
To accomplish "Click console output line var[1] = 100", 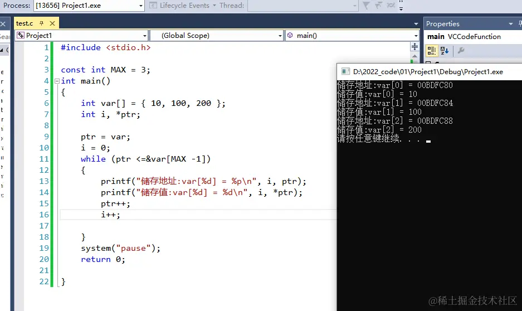I will pyautogui.click(x=379, y=112).
